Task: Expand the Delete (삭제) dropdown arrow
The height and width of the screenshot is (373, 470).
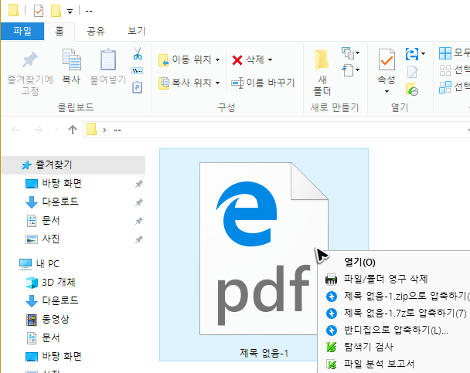Action: point(270,60)
